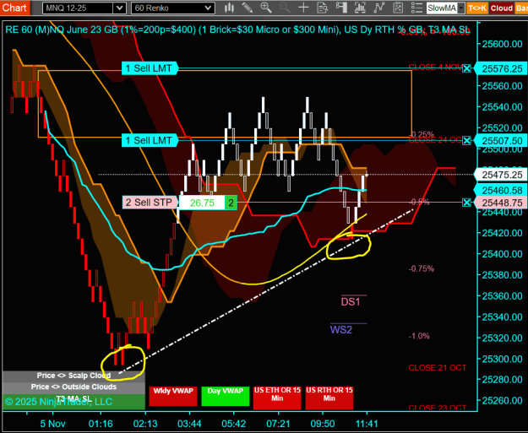Toggle the Chart Trader flag icon

point(341,8)
